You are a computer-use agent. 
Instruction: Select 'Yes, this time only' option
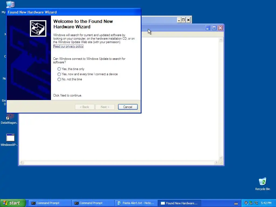click(x=71, y=69)
